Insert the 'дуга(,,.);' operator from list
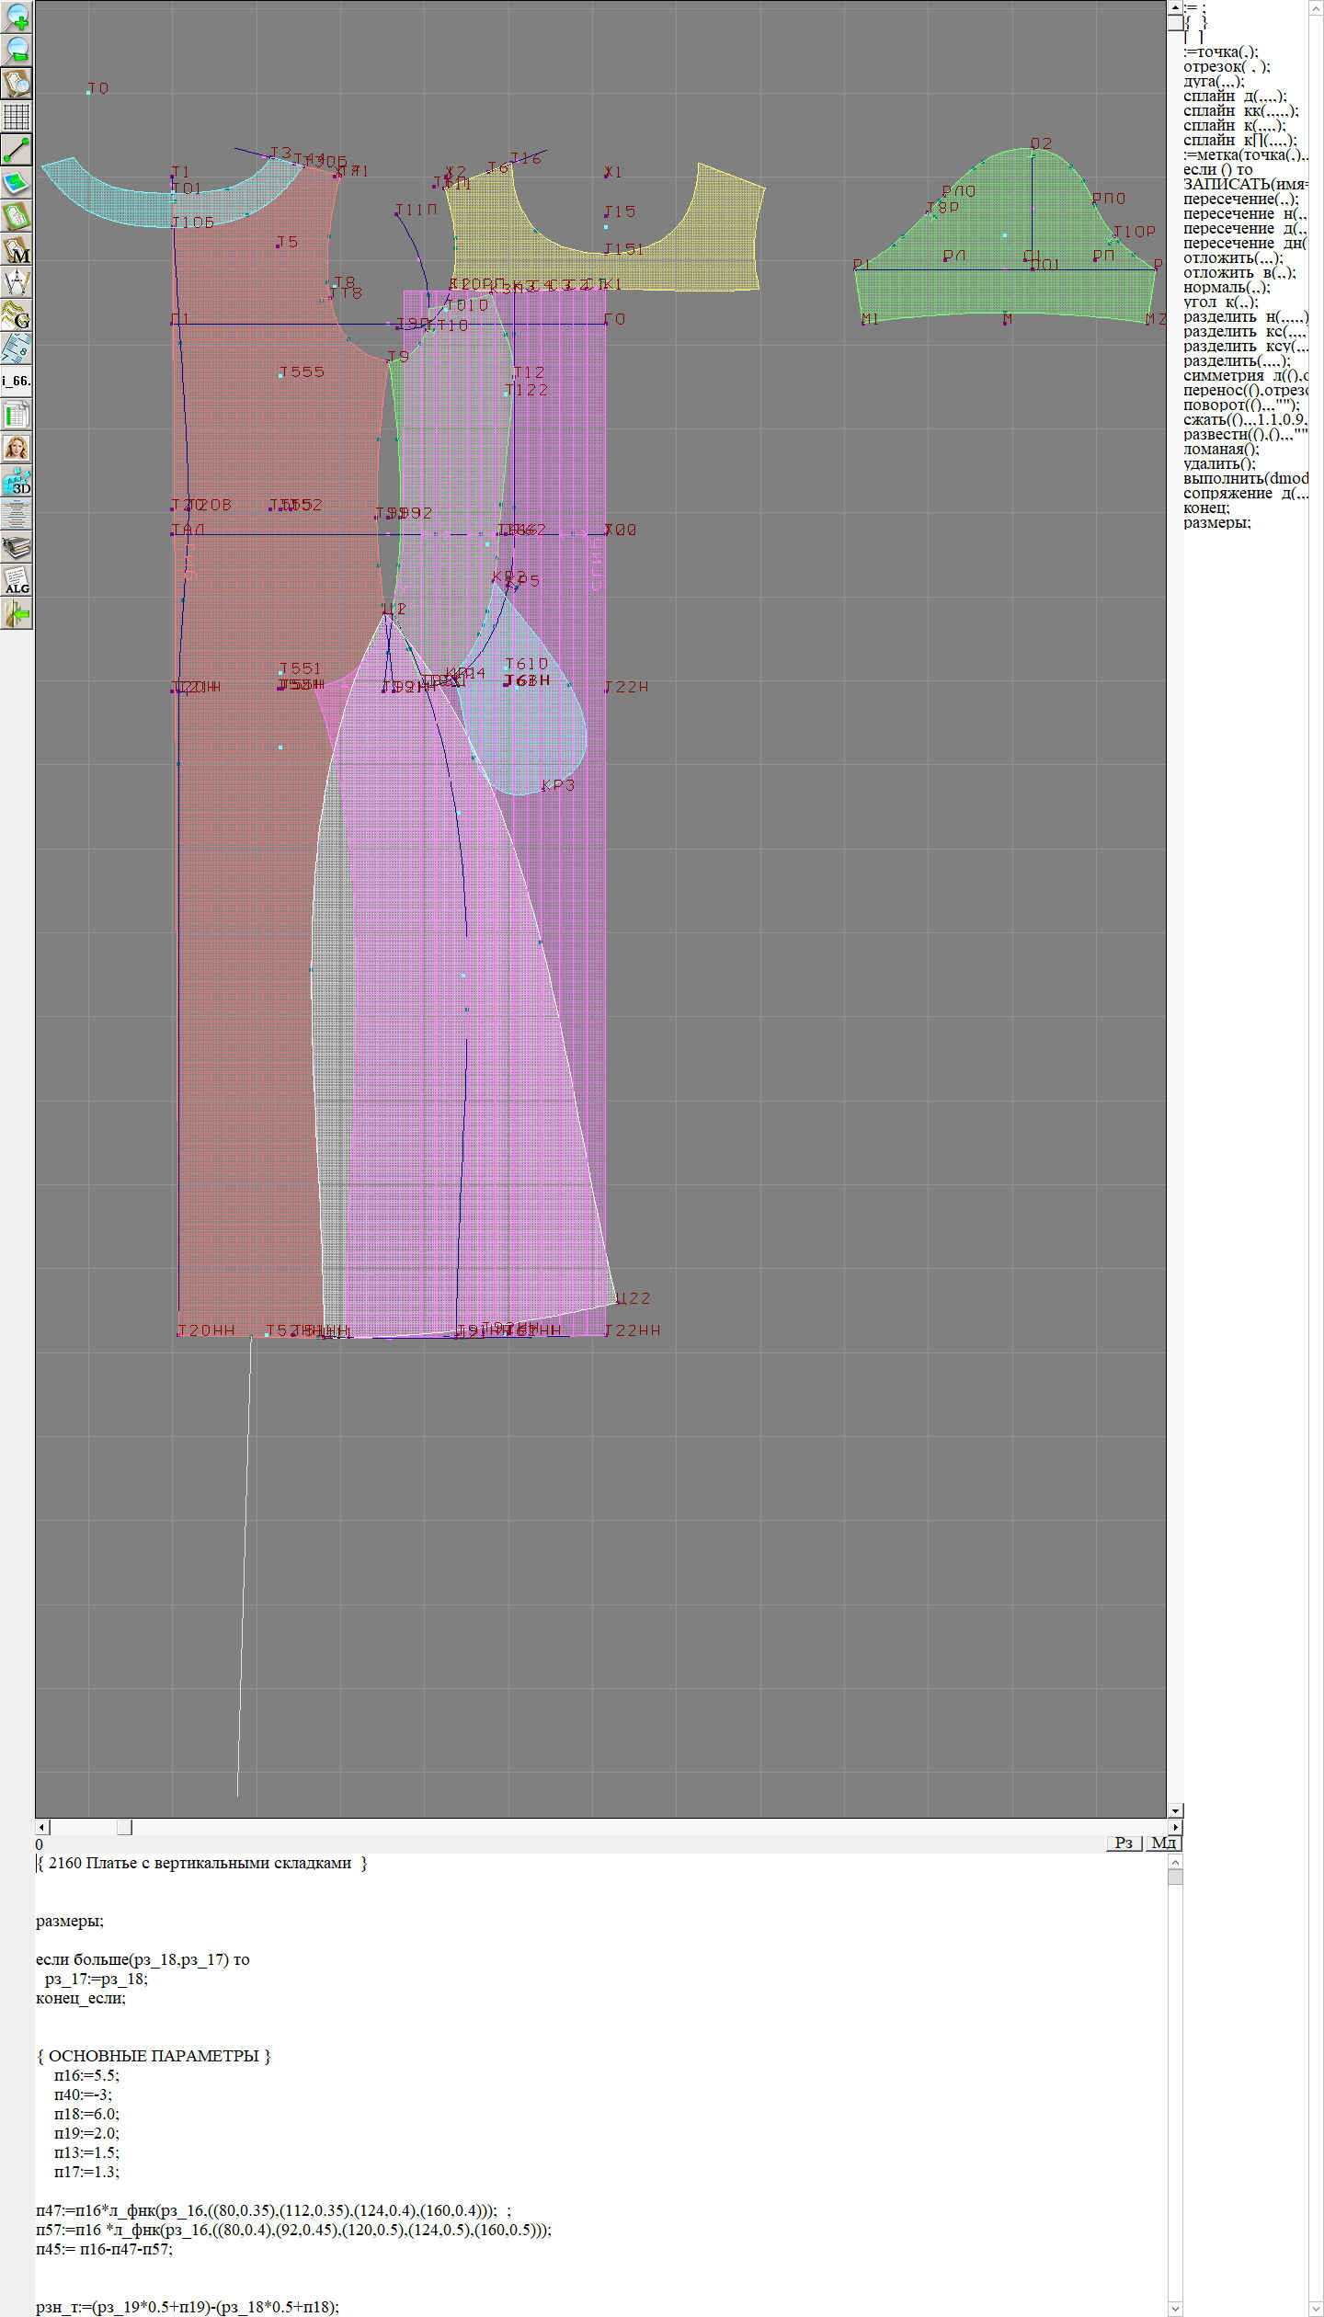 (1214, 81)
